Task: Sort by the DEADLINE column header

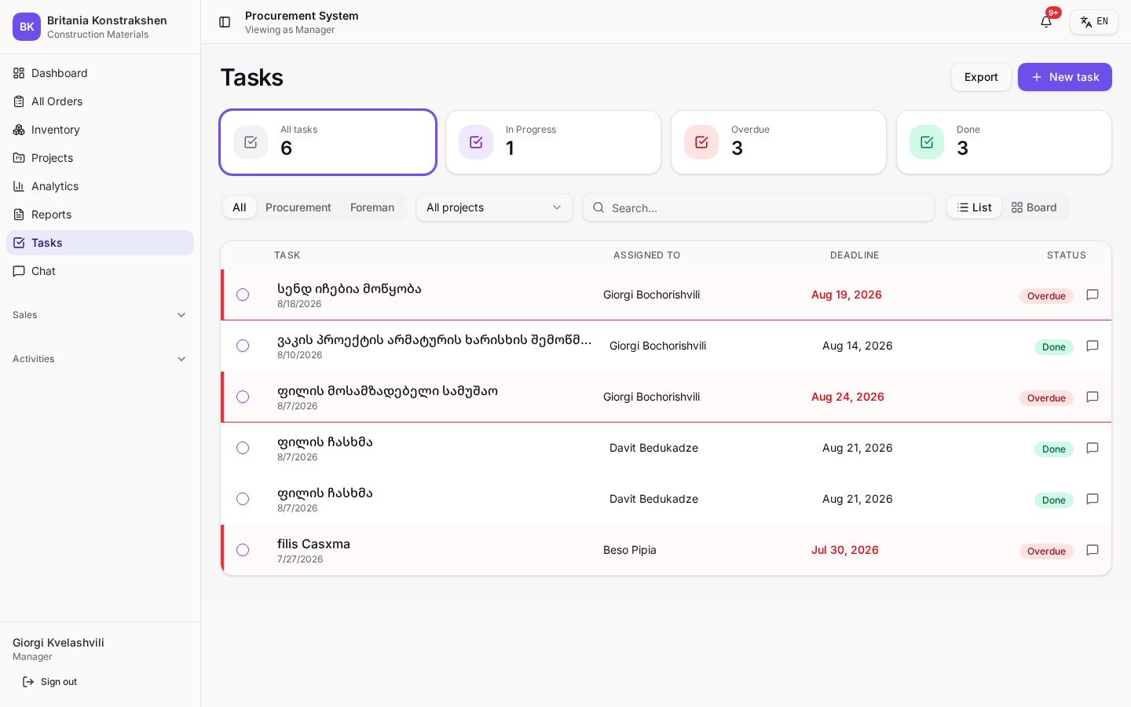Action: coord(855,255)
